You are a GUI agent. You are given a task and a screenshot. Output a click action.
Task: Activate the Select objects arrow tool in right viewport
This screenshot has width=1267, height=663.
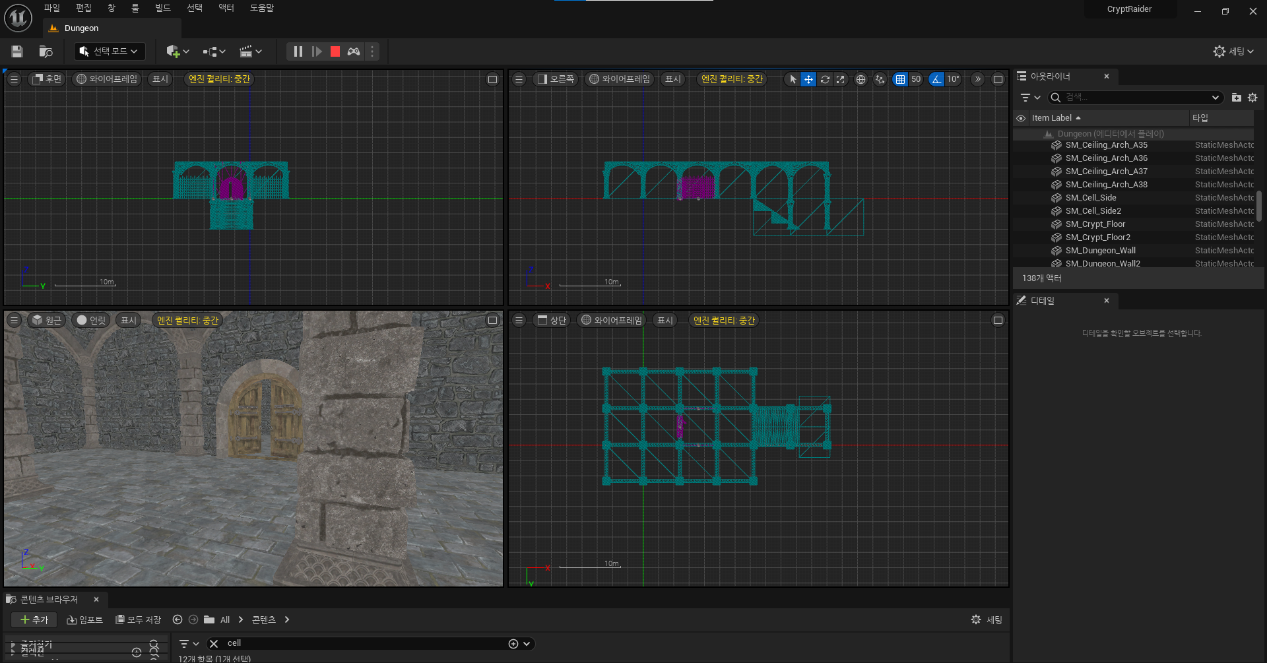(793, 79)
